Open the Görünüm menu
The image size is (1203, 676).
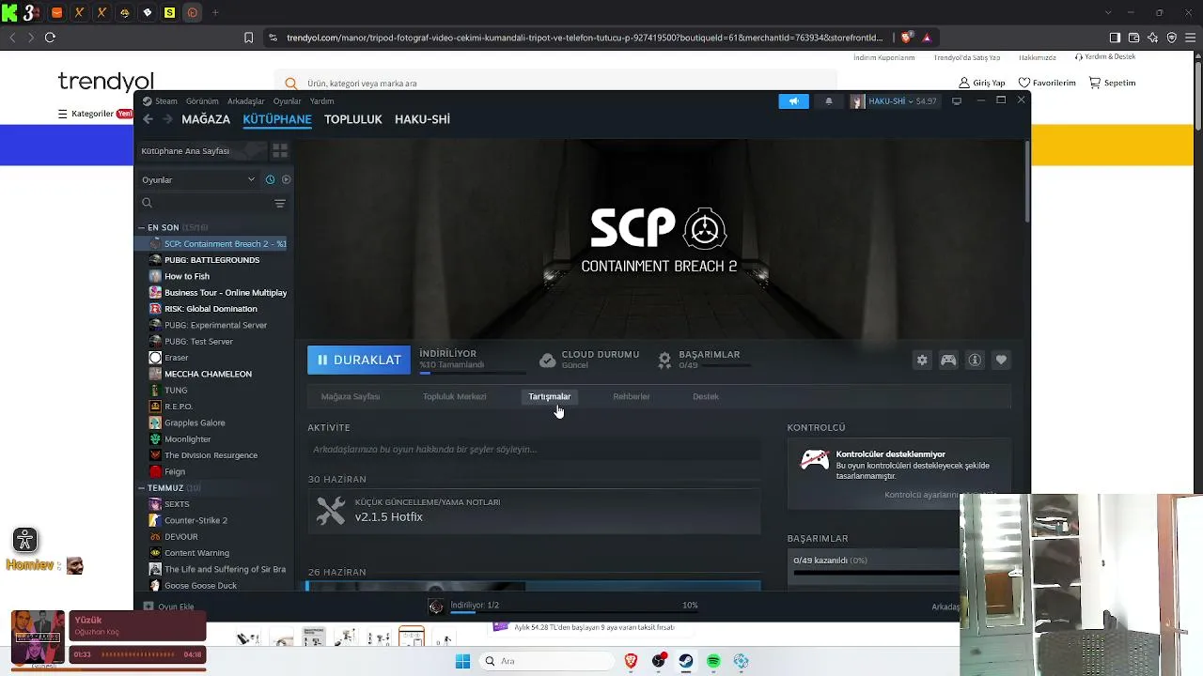(x=202, y=101)
